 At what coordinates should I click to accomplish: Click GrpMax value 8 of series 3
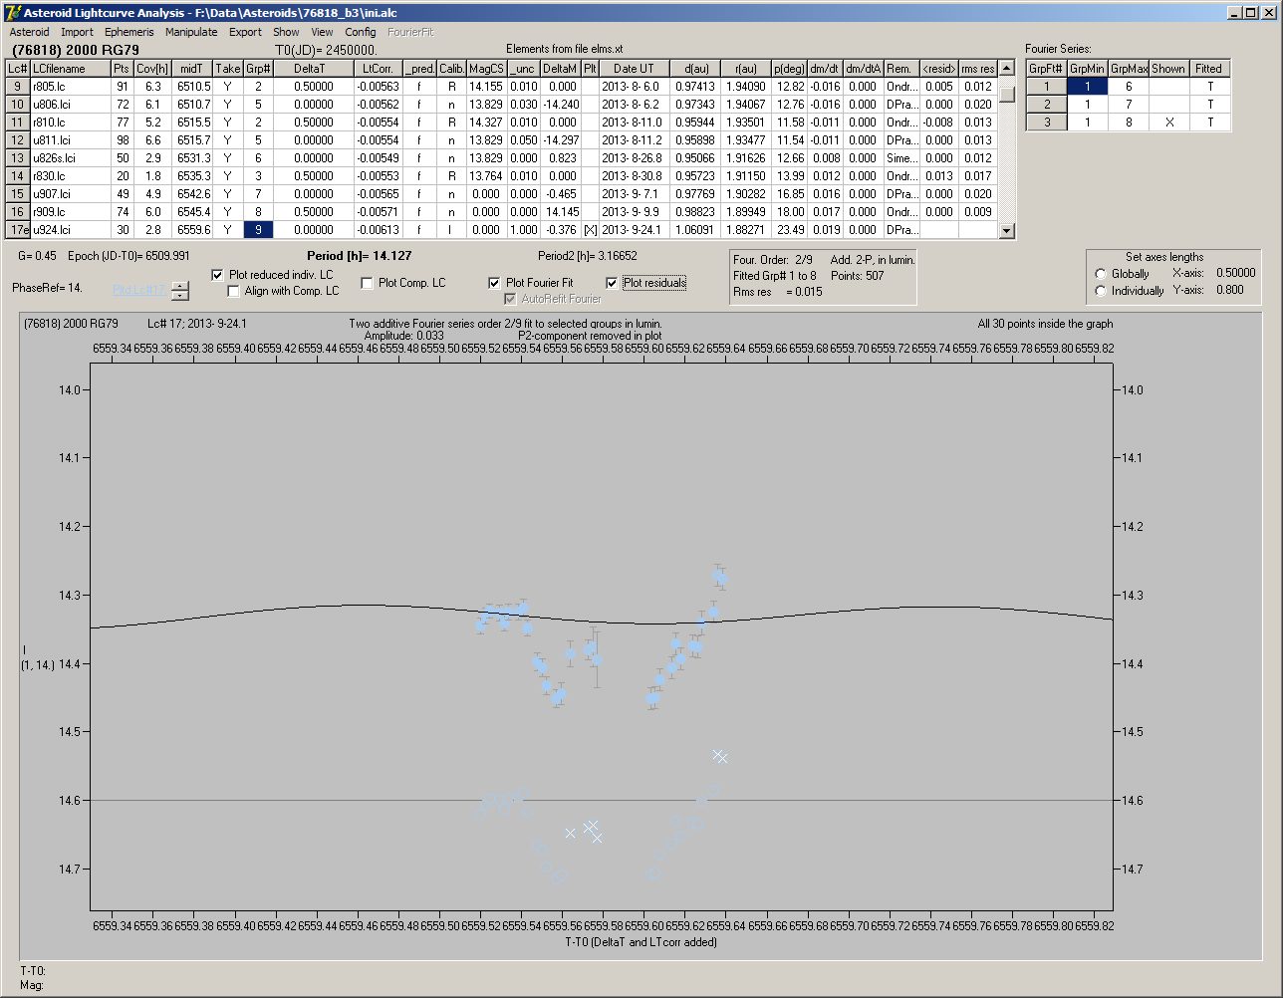pos(1129,123)
